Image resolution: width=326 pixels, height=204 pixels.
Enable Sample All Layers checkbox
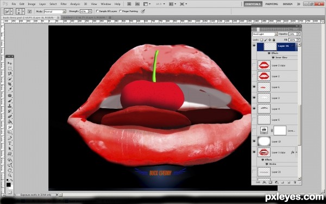pyautogui.click(x=97, y=11)
